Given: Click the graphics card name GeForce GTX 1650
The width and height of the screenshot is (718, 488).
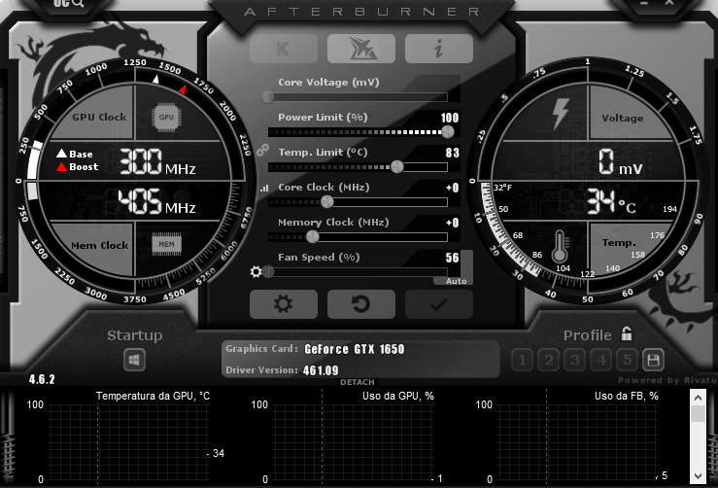Looking at the screenshot, I should [x=355, y=349].
